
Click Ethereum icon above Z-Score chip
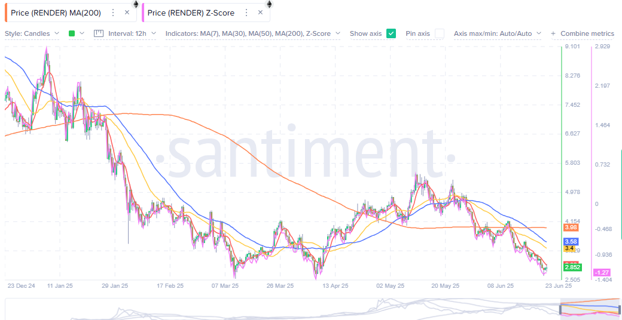pyautogui.click(x=269, y=4)
